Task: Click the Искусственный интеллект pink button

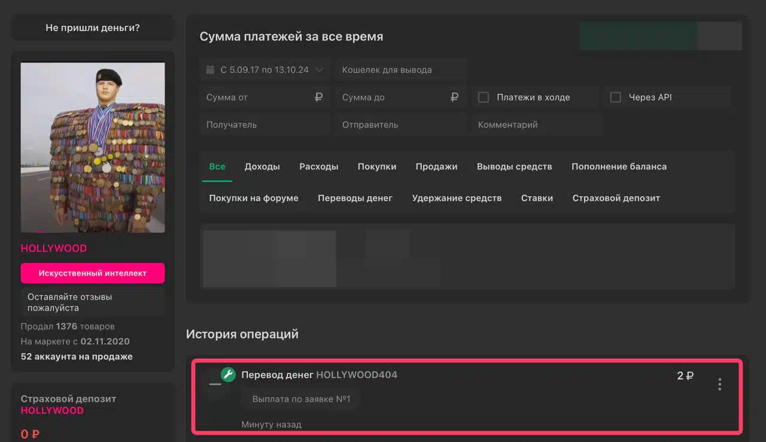Action: tap(93, 273)
